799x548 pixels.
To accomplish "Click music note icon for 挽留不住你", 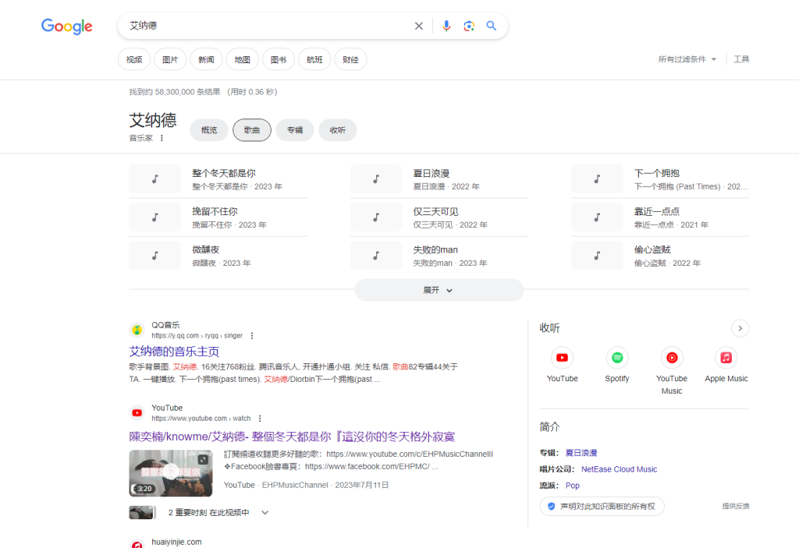I will (155, 217).
